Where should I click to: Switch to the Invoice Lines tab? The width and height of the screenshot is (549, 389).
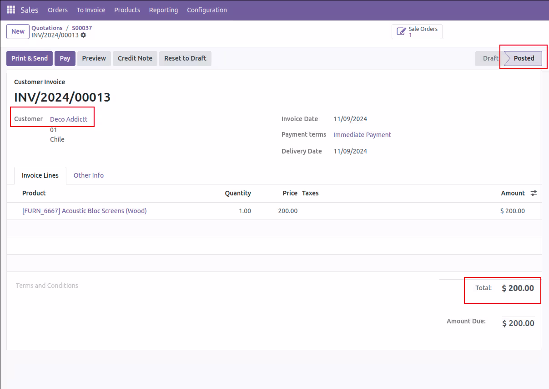(40, 175)
